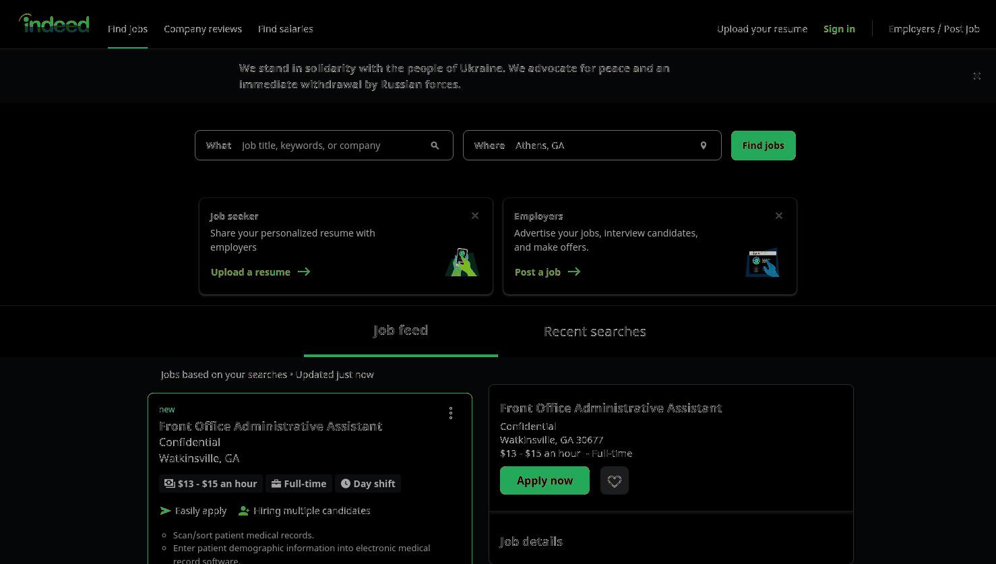Click the briefcase icon beside Full-time

(x=276, y=484)
